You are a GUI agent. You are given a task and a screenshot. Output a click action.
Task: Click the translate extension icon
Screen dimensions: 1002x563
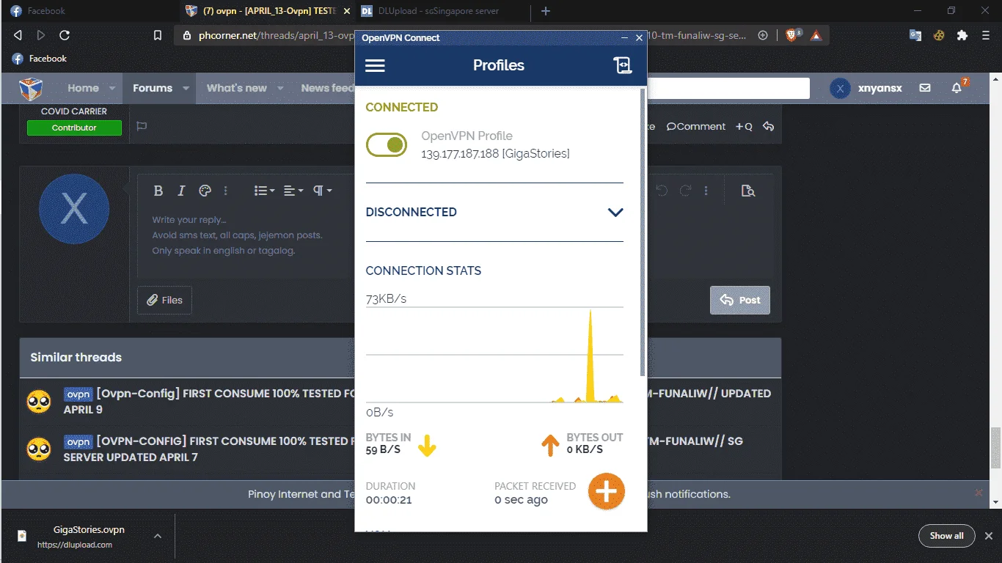[915, 35]
